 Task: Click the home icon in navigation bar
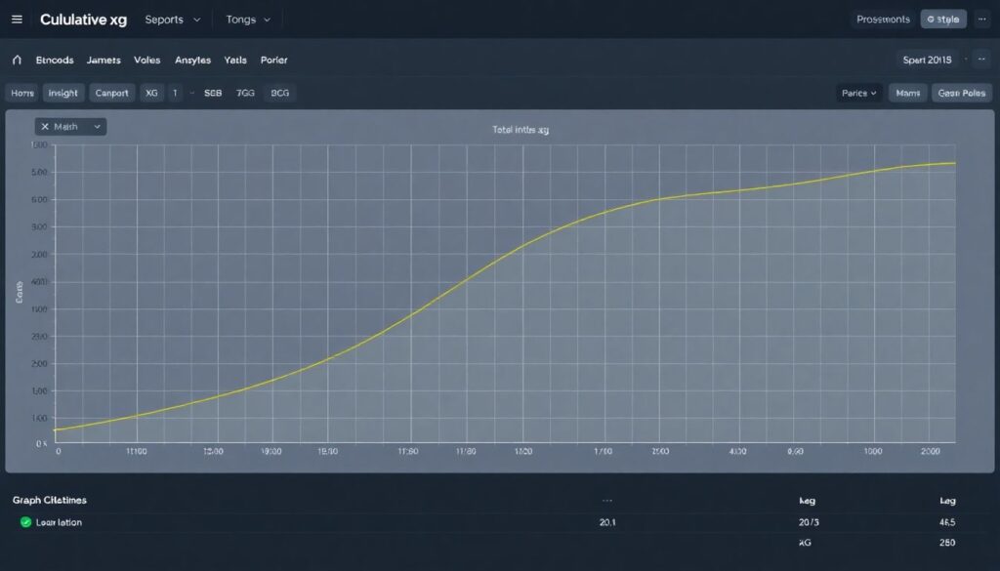tap(17, 60)
